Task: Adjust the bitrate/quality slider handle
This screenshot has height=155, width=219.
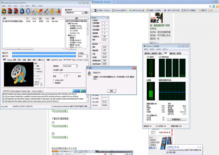Action: (x=61, y=73)
